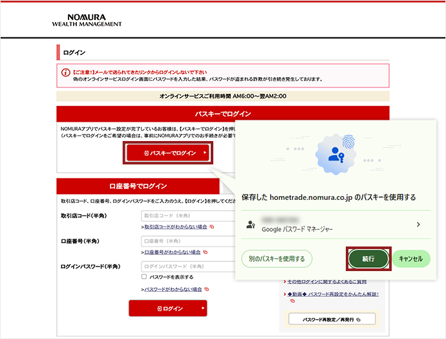Click external link icon beside 取引店コードがわからない場合
Image resolution: width=446 pixels, height=339 pixels.
click(x=211, y=227)
